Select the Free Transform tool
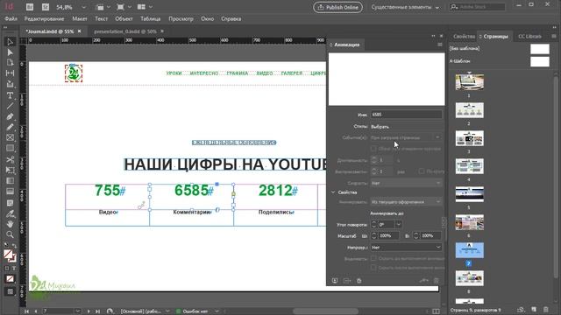The height and width of the screenshot is (315, 561). [x=10, y=170]
